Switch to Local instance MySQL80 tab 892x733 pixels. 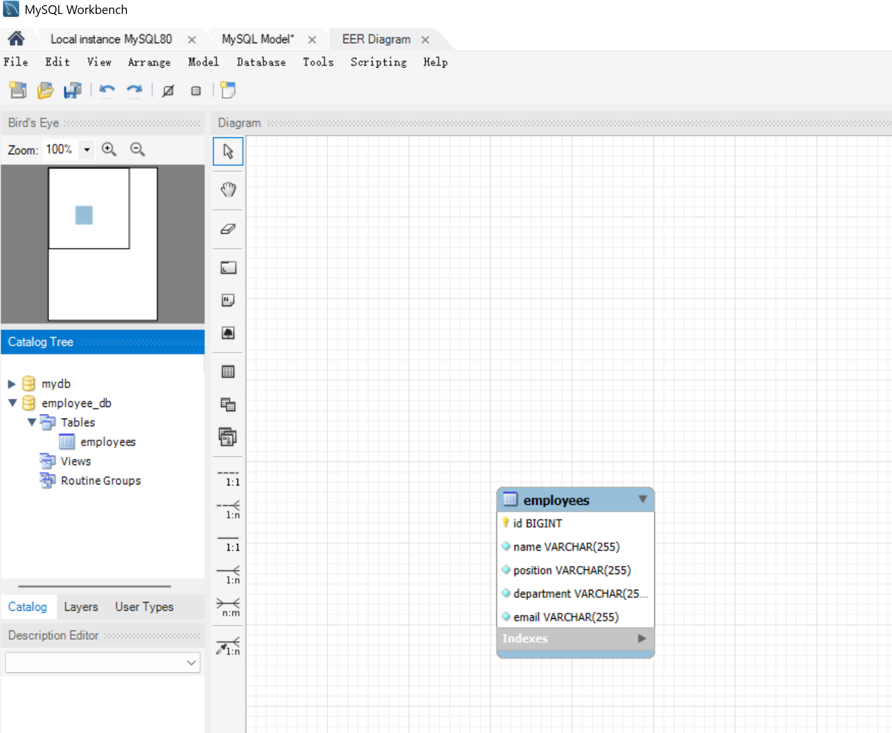coord(111,39)
